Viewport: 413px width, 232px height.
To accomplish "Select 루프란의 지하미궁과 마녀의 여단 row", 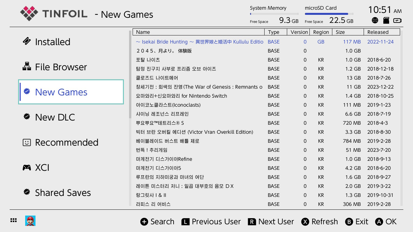I will coord(267,177).
